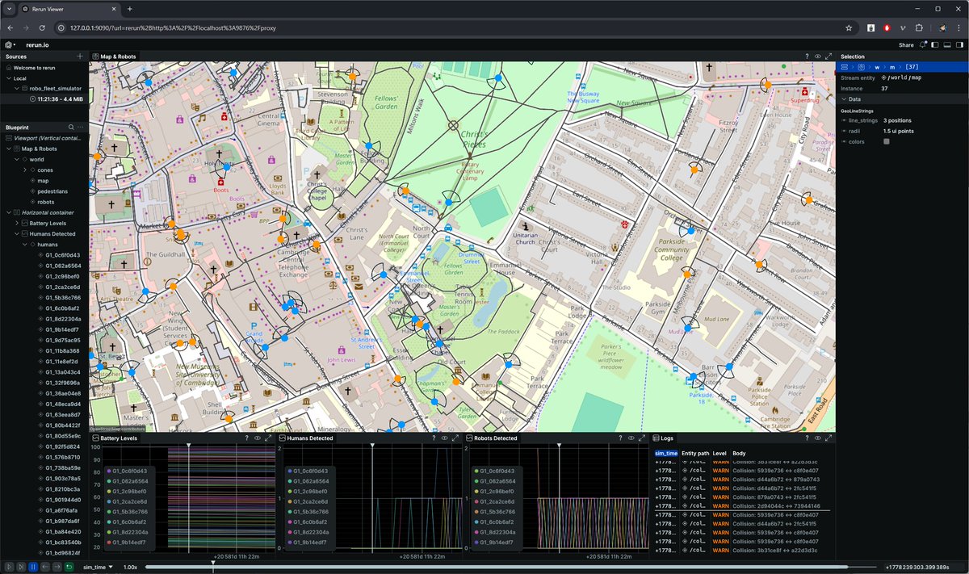Viewport: 969px width, 574px height.
Task: Select the Humans Detected view tab
Action: [x=306, y=438]
